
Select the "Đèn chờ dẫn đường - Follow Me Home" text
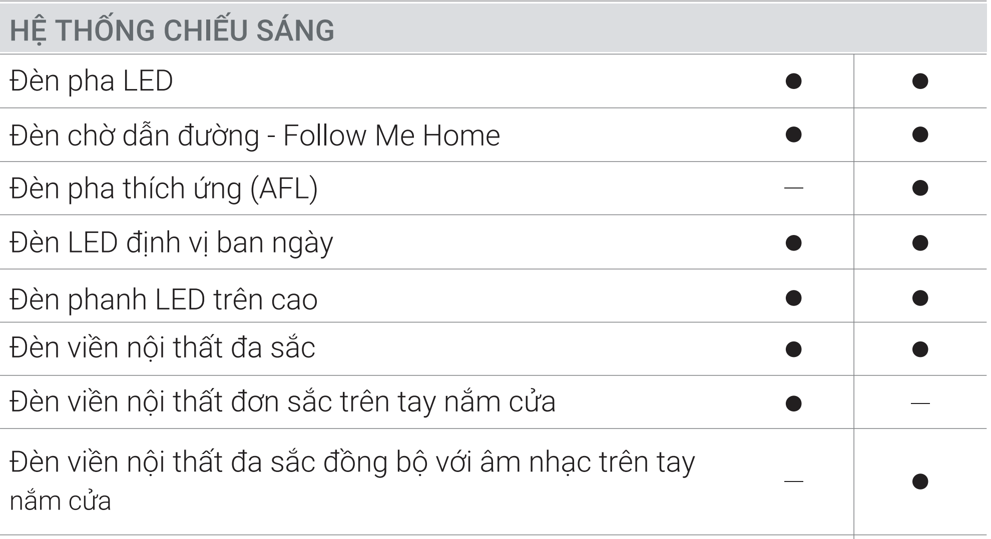click(x=255, y=135)
